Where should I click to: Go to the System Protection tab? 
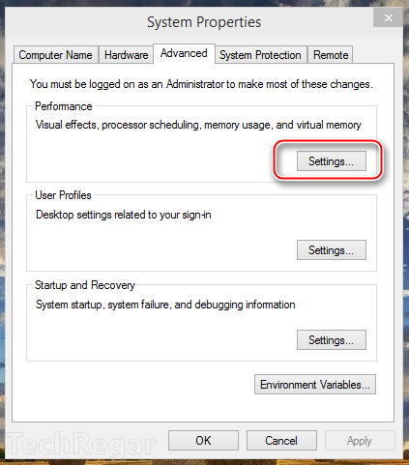coord(260,55)
